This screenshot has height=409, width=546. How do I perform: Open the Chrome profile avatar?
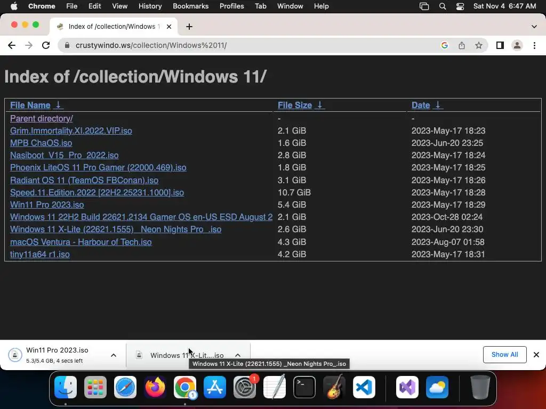click(x=517, y=45)
